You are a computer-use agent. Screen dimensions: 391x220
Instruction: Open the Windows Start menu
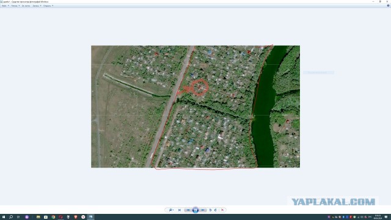tap(4, 217)
